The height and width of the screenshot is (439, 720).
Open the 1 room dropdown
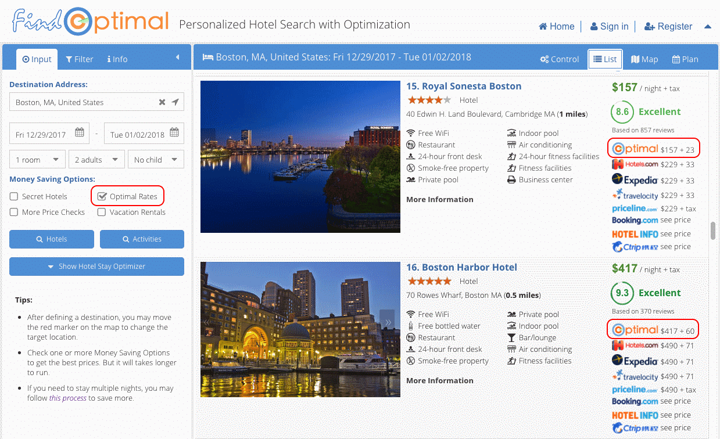37,160
